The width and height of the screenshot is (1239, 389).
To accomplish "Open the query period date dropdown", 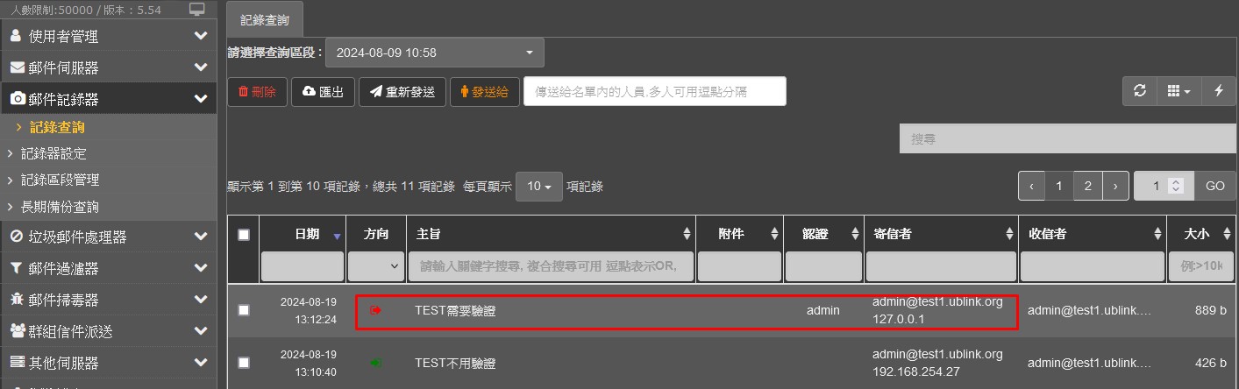I will [x=434, y=53].
